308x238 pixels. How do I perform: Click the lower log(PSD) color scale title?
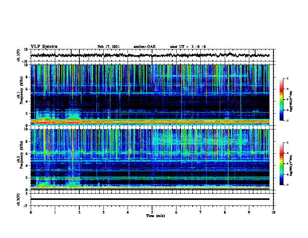291,165
